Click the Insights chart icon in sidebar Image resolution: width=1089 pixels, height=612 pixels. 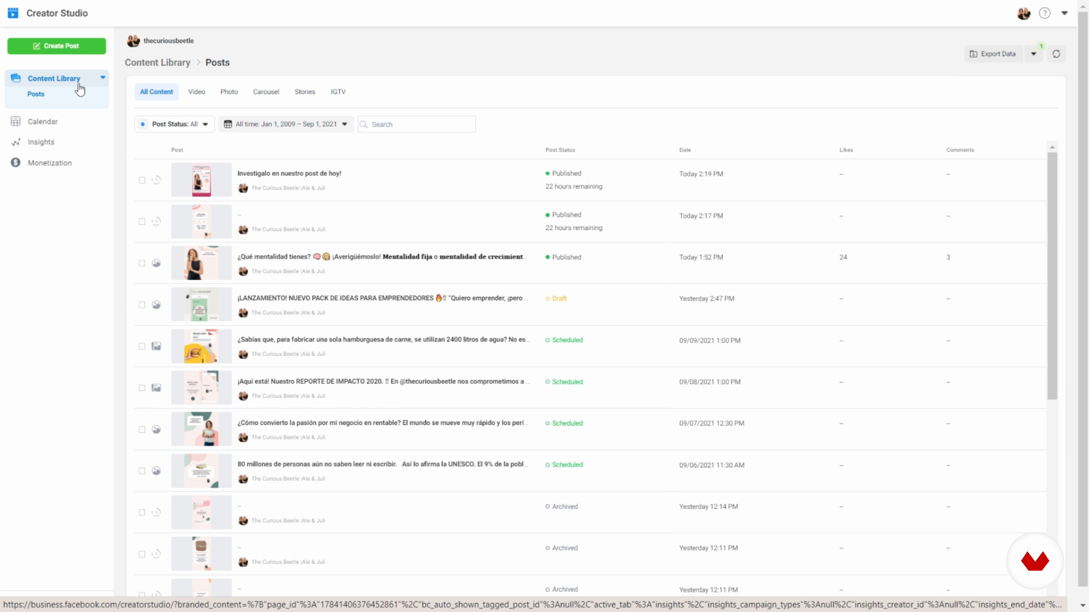[x=16, y=142]
